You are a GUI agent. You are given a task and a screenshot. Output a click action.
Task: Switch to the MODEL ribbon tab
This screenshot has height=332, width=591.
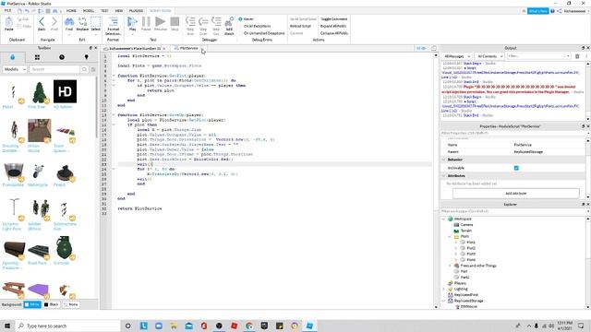(x=89, y=10)
